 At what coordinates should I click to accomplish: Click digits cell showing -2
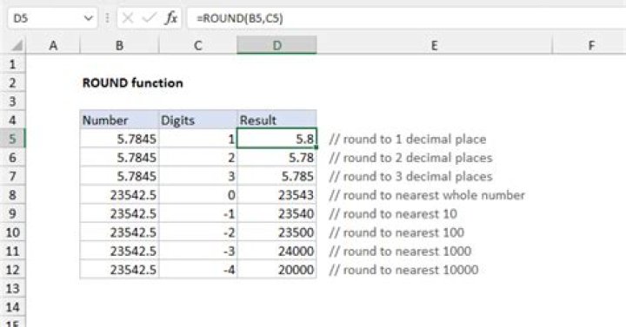[197, 232]
